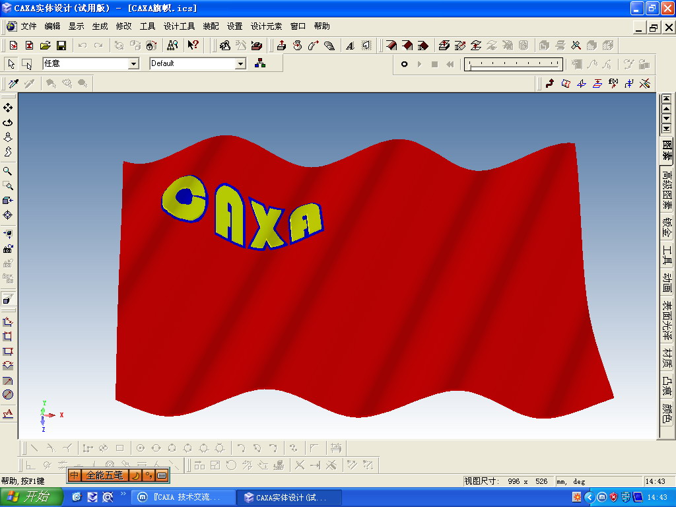676x507 pixels.
Task: Open the 工具 catalog tab
Action: point(667,254)
